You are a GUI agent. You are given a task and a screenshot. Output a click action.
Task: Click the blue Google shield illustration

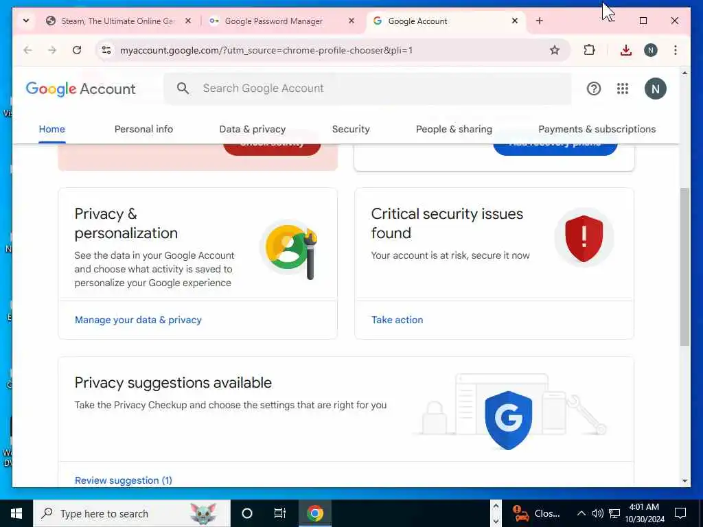coord(509,420)
